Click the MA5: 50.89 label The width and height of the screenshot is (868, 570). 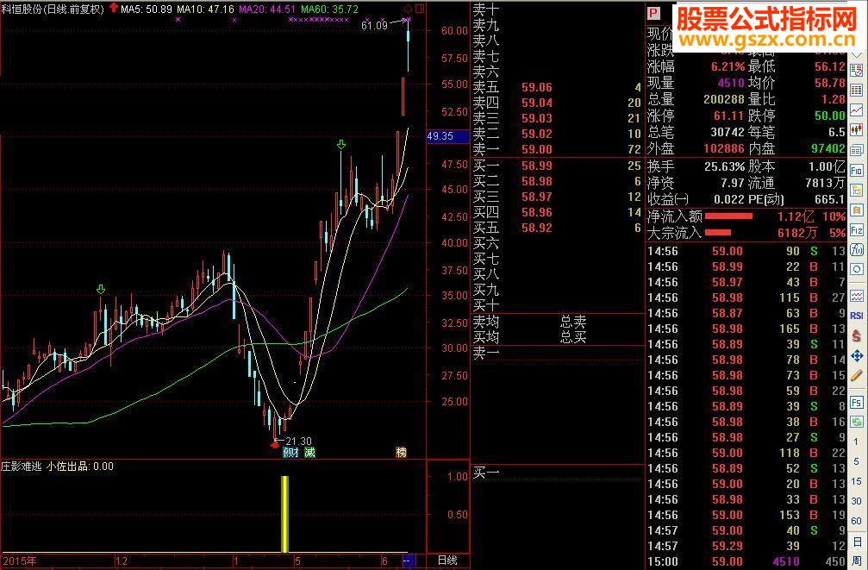point(147,9)
